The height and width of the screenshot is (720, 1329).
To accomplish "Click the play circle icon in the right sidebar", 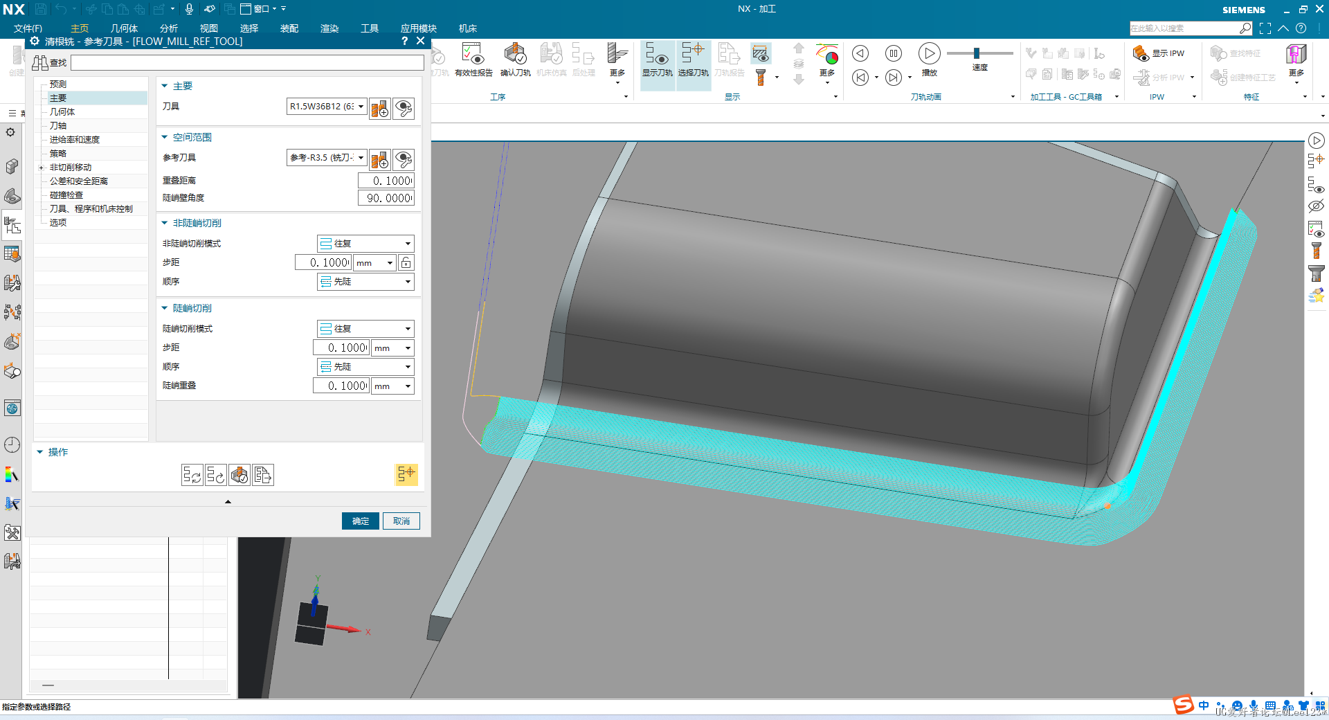I will click(1316, 141).
